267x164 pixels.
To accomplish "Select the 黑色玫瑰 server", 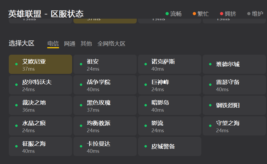I will [x=105, y=105].
